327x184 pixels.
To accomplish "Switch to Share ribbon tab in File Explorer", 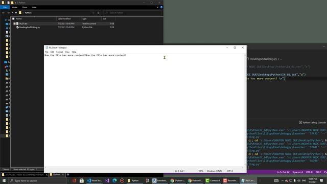I will 25,7.
